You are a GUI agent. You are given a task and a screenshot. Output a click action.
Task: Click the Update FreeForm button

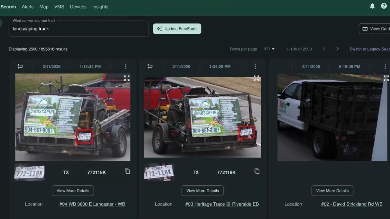(x=177, y=29)
